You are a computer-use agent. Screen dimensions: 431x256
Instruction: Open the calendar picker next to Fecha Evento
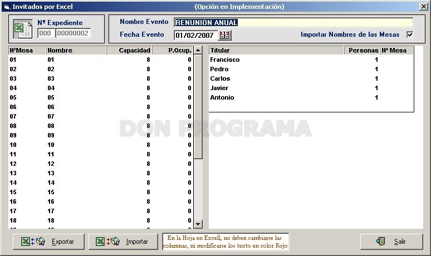pos(225,35)
